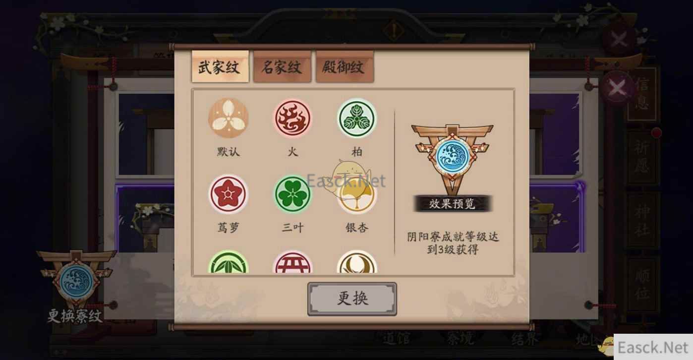Select the 银杏 ginkgo crest

coord(357,193)
